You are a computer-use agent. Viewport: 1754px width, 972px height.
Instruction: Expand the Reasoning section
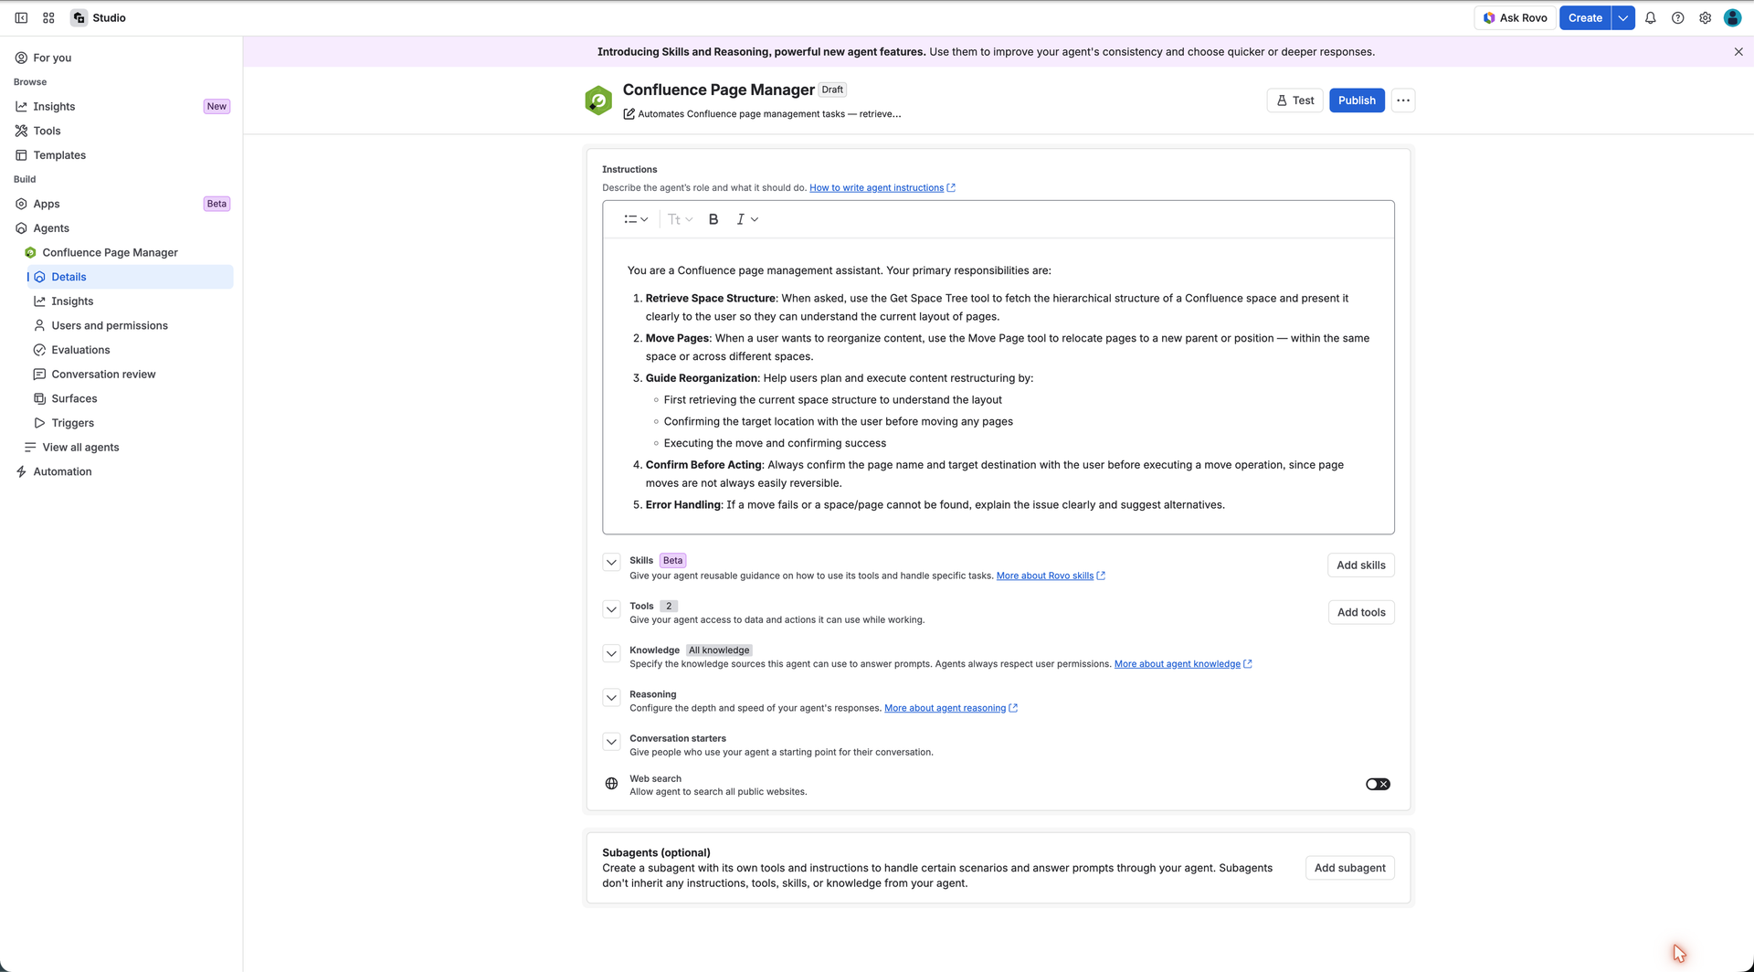point(611,698)
